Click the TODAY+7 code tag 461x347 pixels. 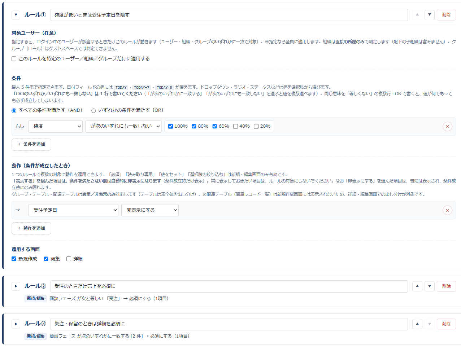142,87
